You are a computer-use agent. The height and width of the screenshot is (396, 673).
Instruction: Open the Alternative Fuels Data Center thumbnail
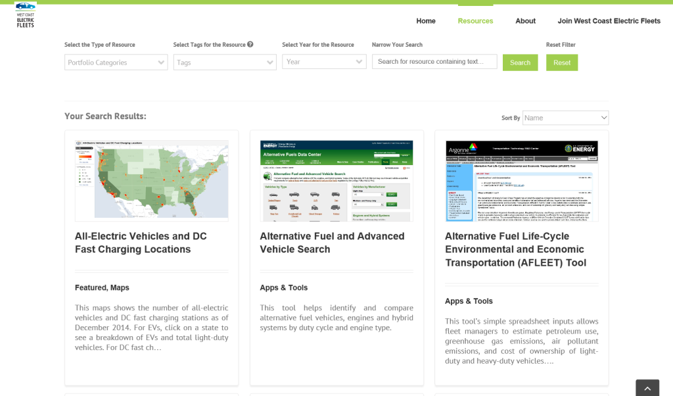pos(336,180)
